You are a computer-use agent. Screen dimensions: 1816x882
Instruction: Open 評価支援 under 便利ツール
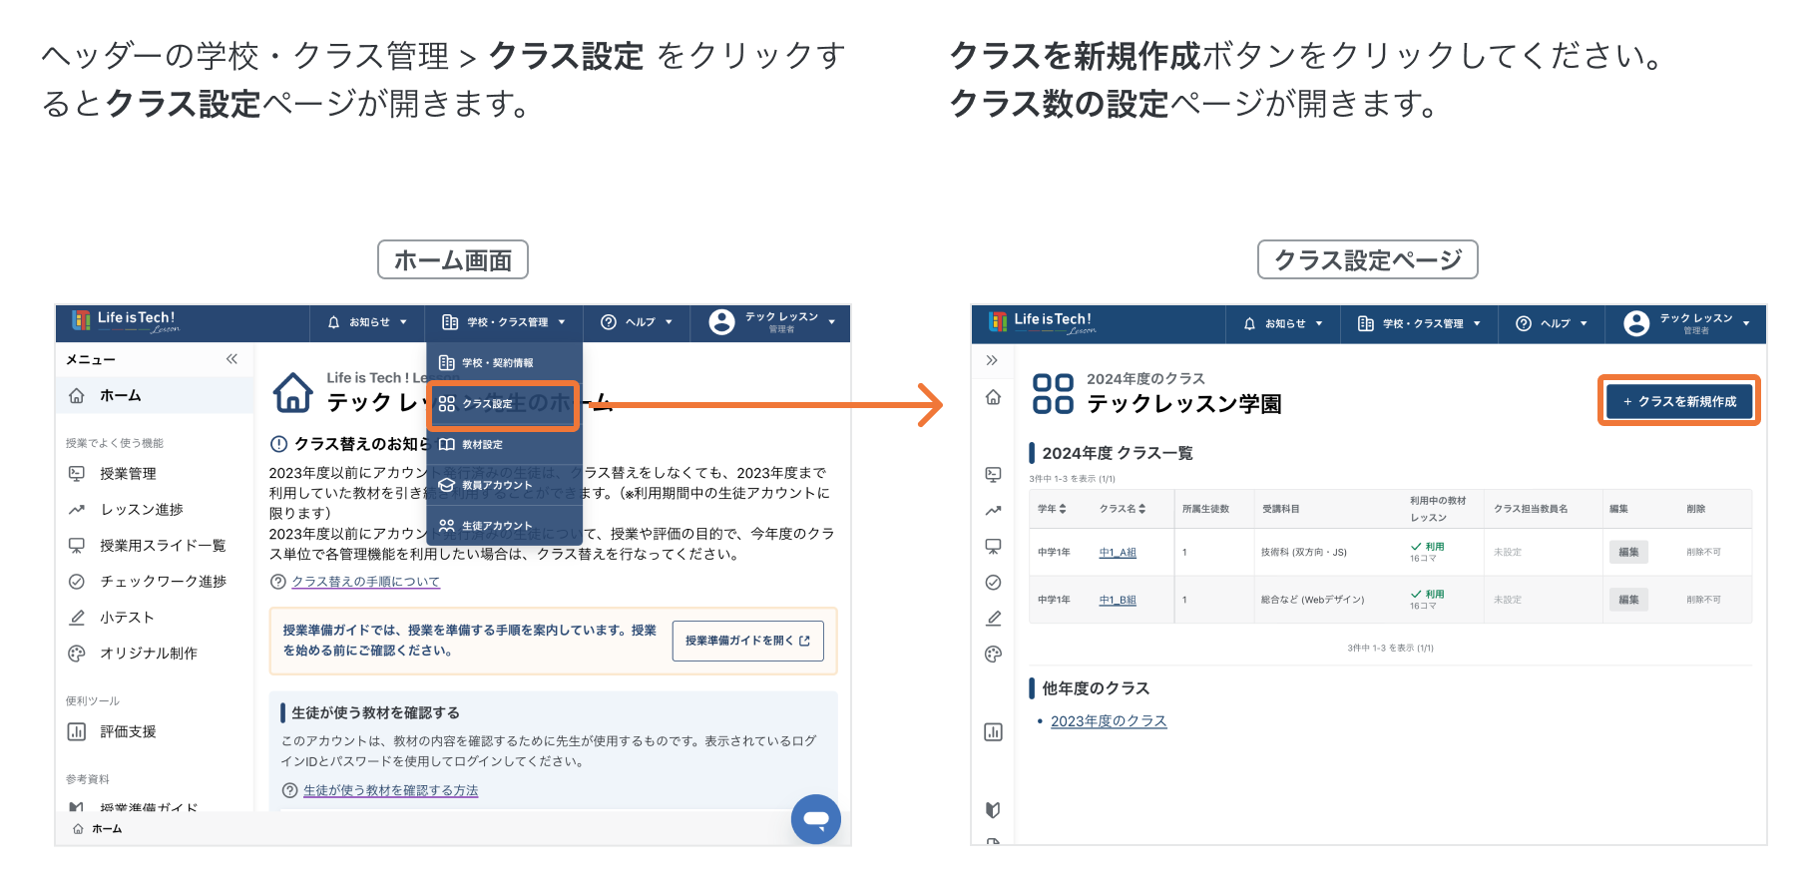coord(128,732)
